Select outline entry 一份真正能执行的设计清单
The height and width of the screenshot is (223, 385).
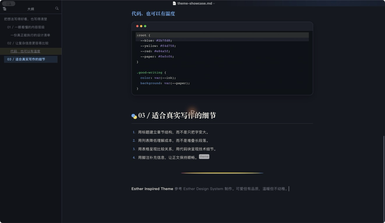[30, 35]
